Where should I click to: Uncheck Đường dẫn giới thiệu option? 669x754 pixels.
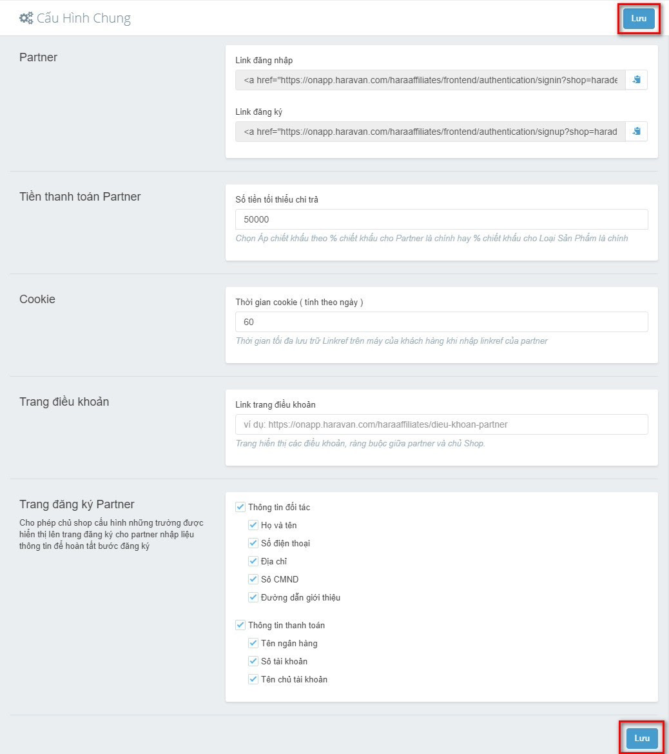coord(253,597)
